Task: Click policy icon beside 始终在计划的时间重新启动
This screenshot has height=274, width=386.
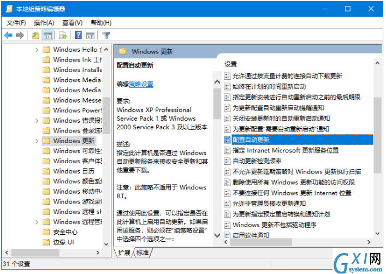Action: pyautogui.click(x=227, y=86)
